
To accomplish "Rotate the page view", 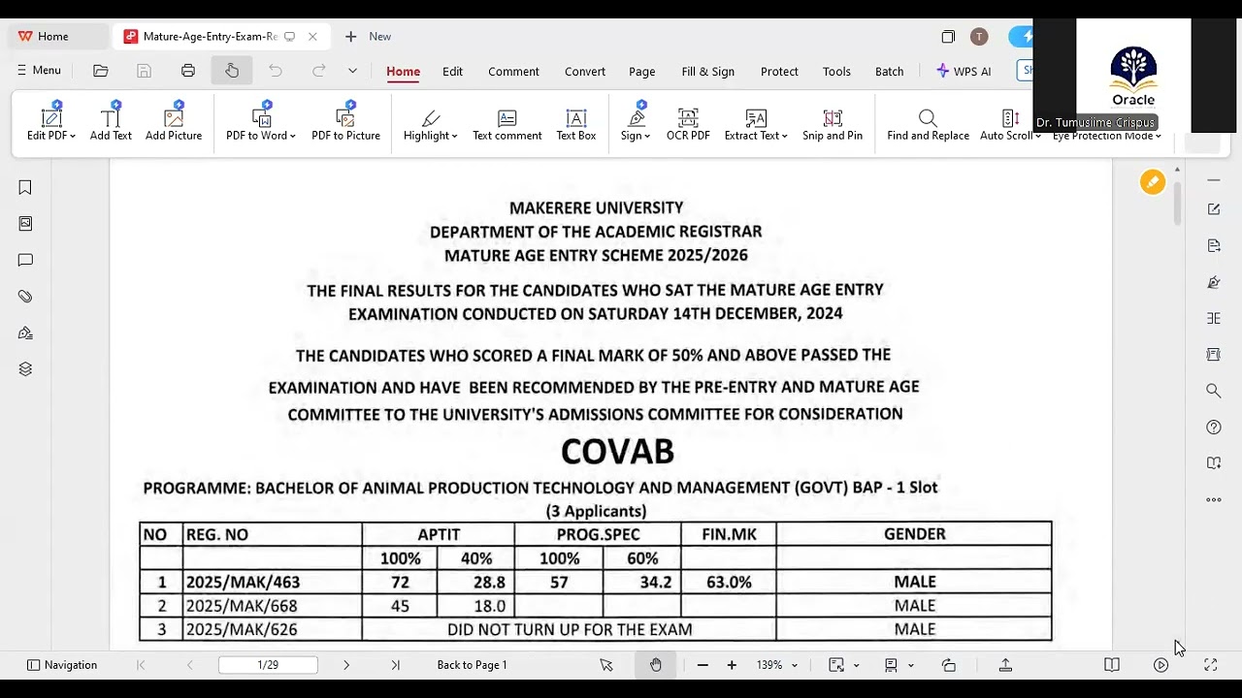I will tap(949, 665).
